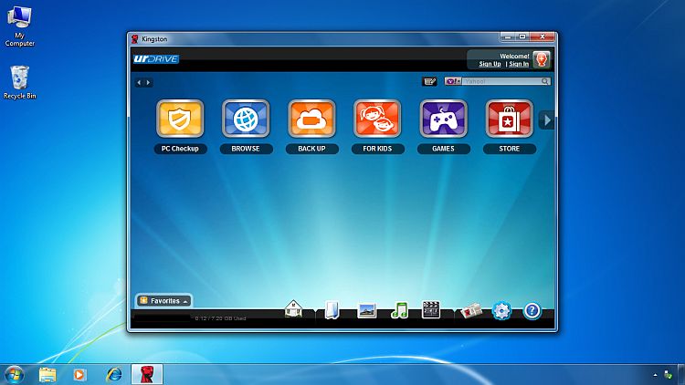Click the help question mark icon
The width and height of the screenshot is (685, 385).
pyautogui.click(x=532, y=310)
